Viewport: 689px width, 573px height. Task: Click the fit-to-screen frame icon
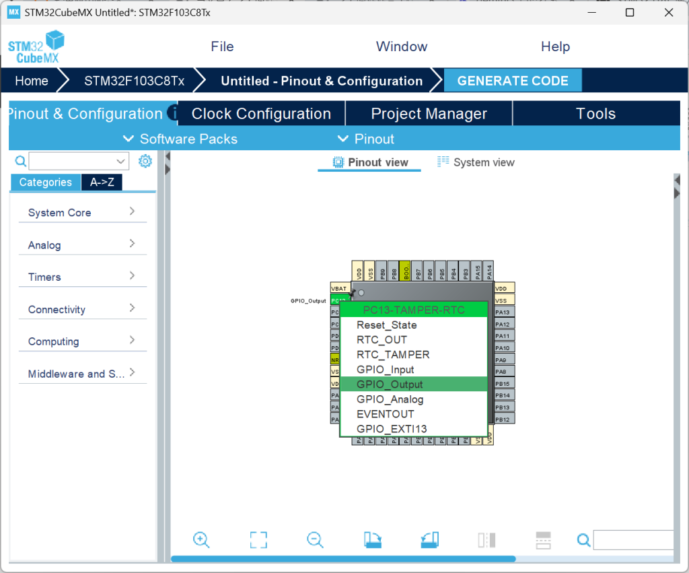tap(258, 539)
